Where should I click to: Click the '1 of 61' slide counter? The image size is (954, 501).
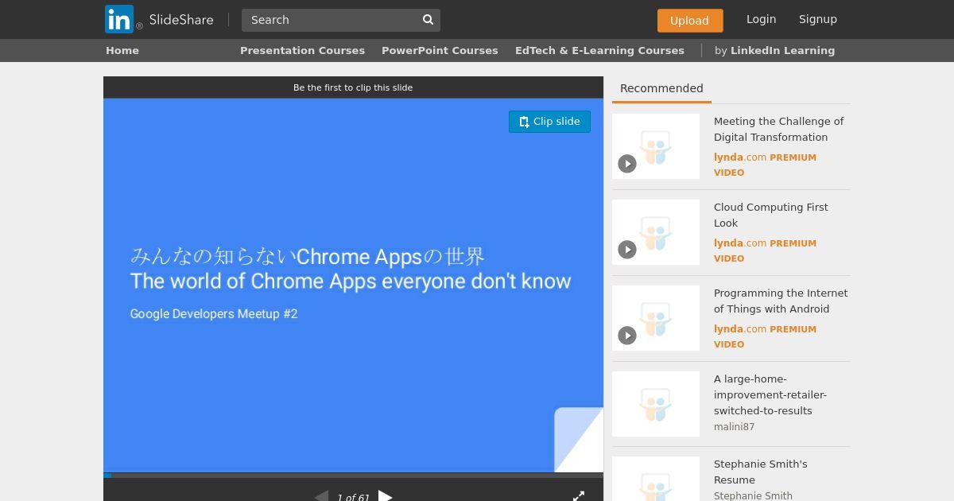point(353,498)
